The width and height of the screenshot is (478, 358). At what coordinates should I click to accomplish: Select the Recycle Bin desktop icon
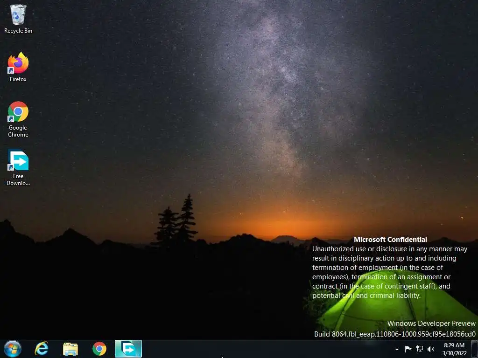[18, 19]
